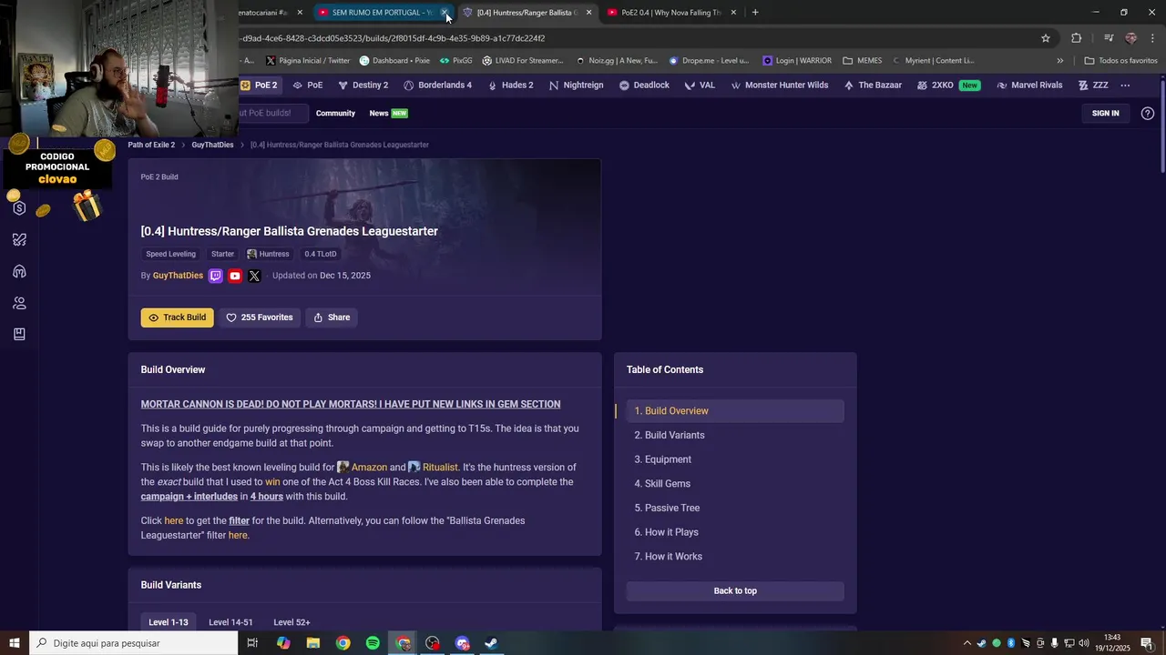Click the SIGN IN button
The image size is (1166, 655).
coord(1105,113)
